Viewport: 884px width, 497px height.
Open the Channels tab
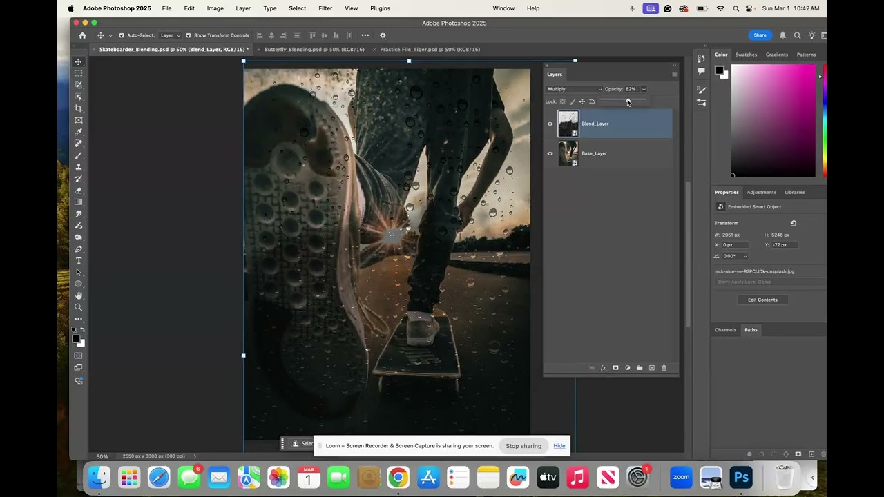pos(725,330)
